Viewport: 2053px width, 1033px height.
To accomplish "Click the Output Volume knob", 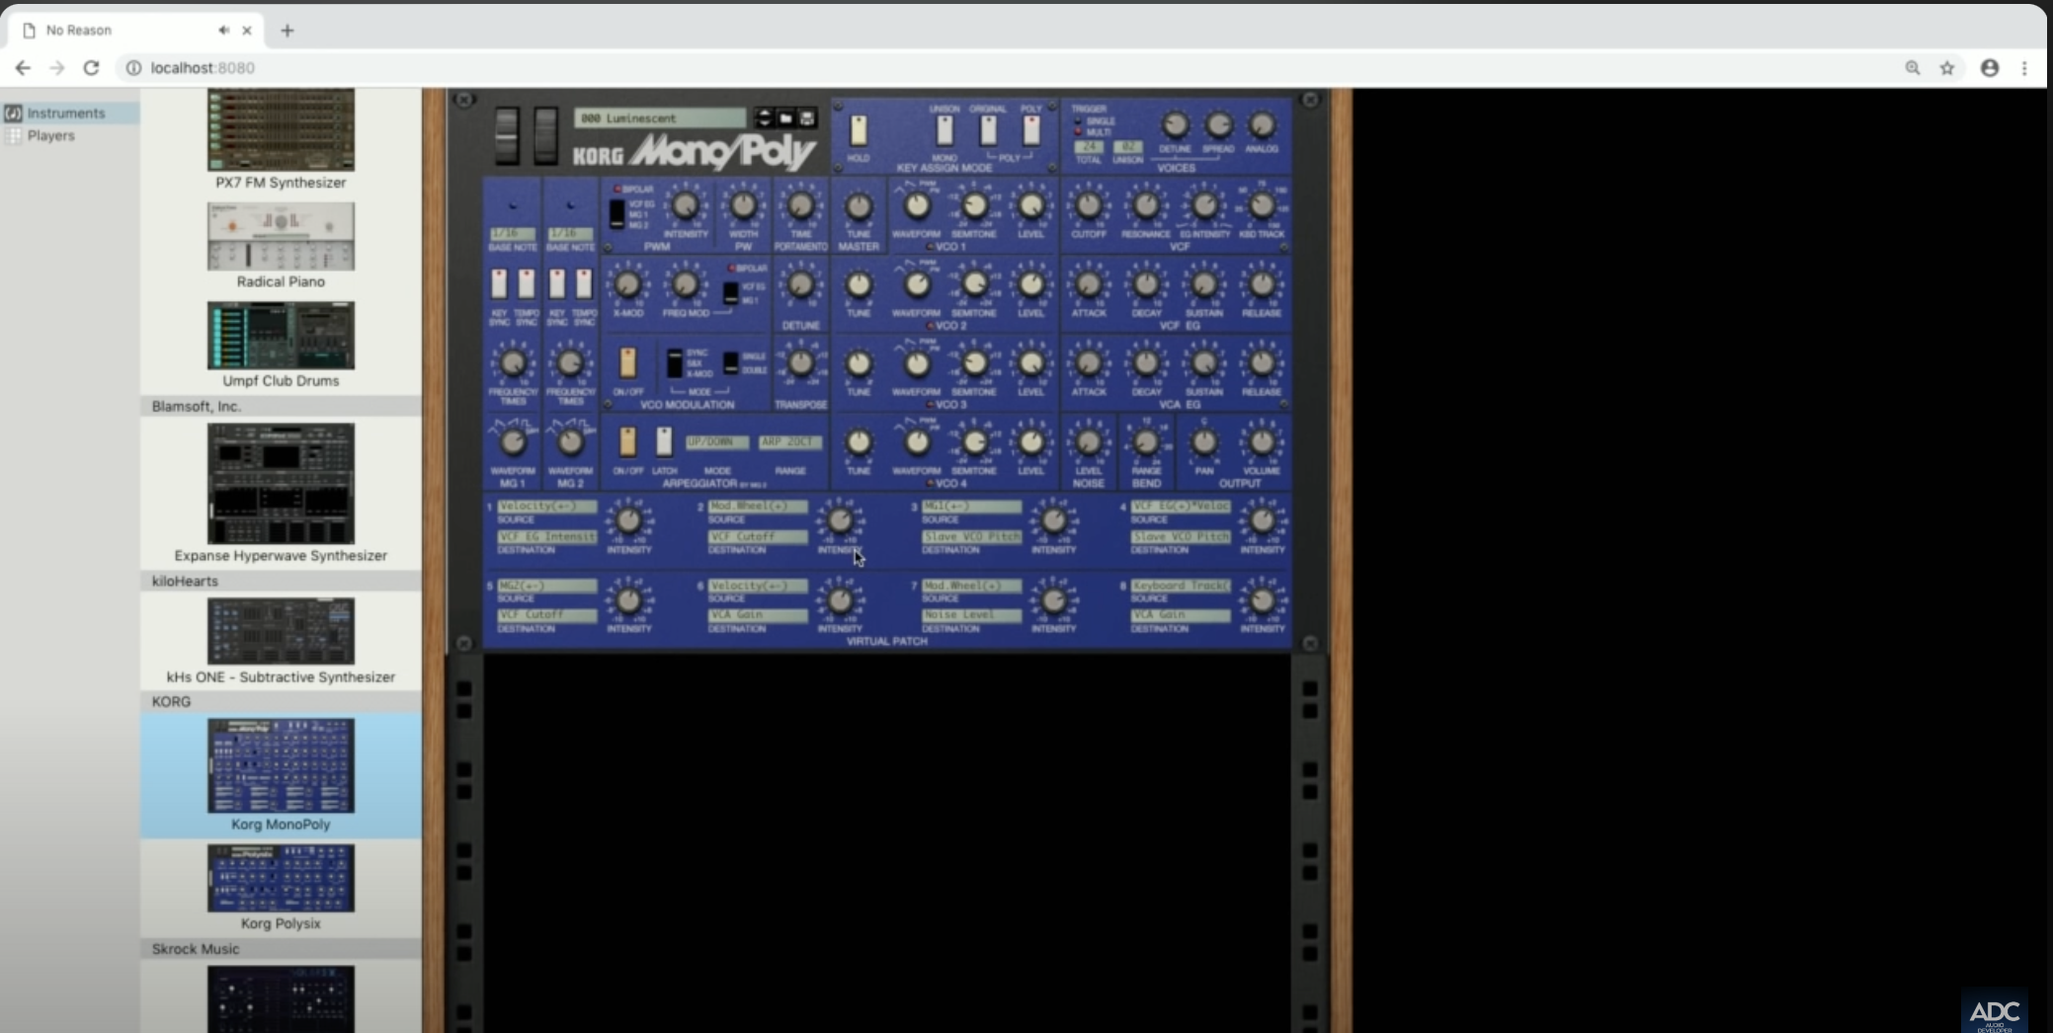I will coord(1262,442).
